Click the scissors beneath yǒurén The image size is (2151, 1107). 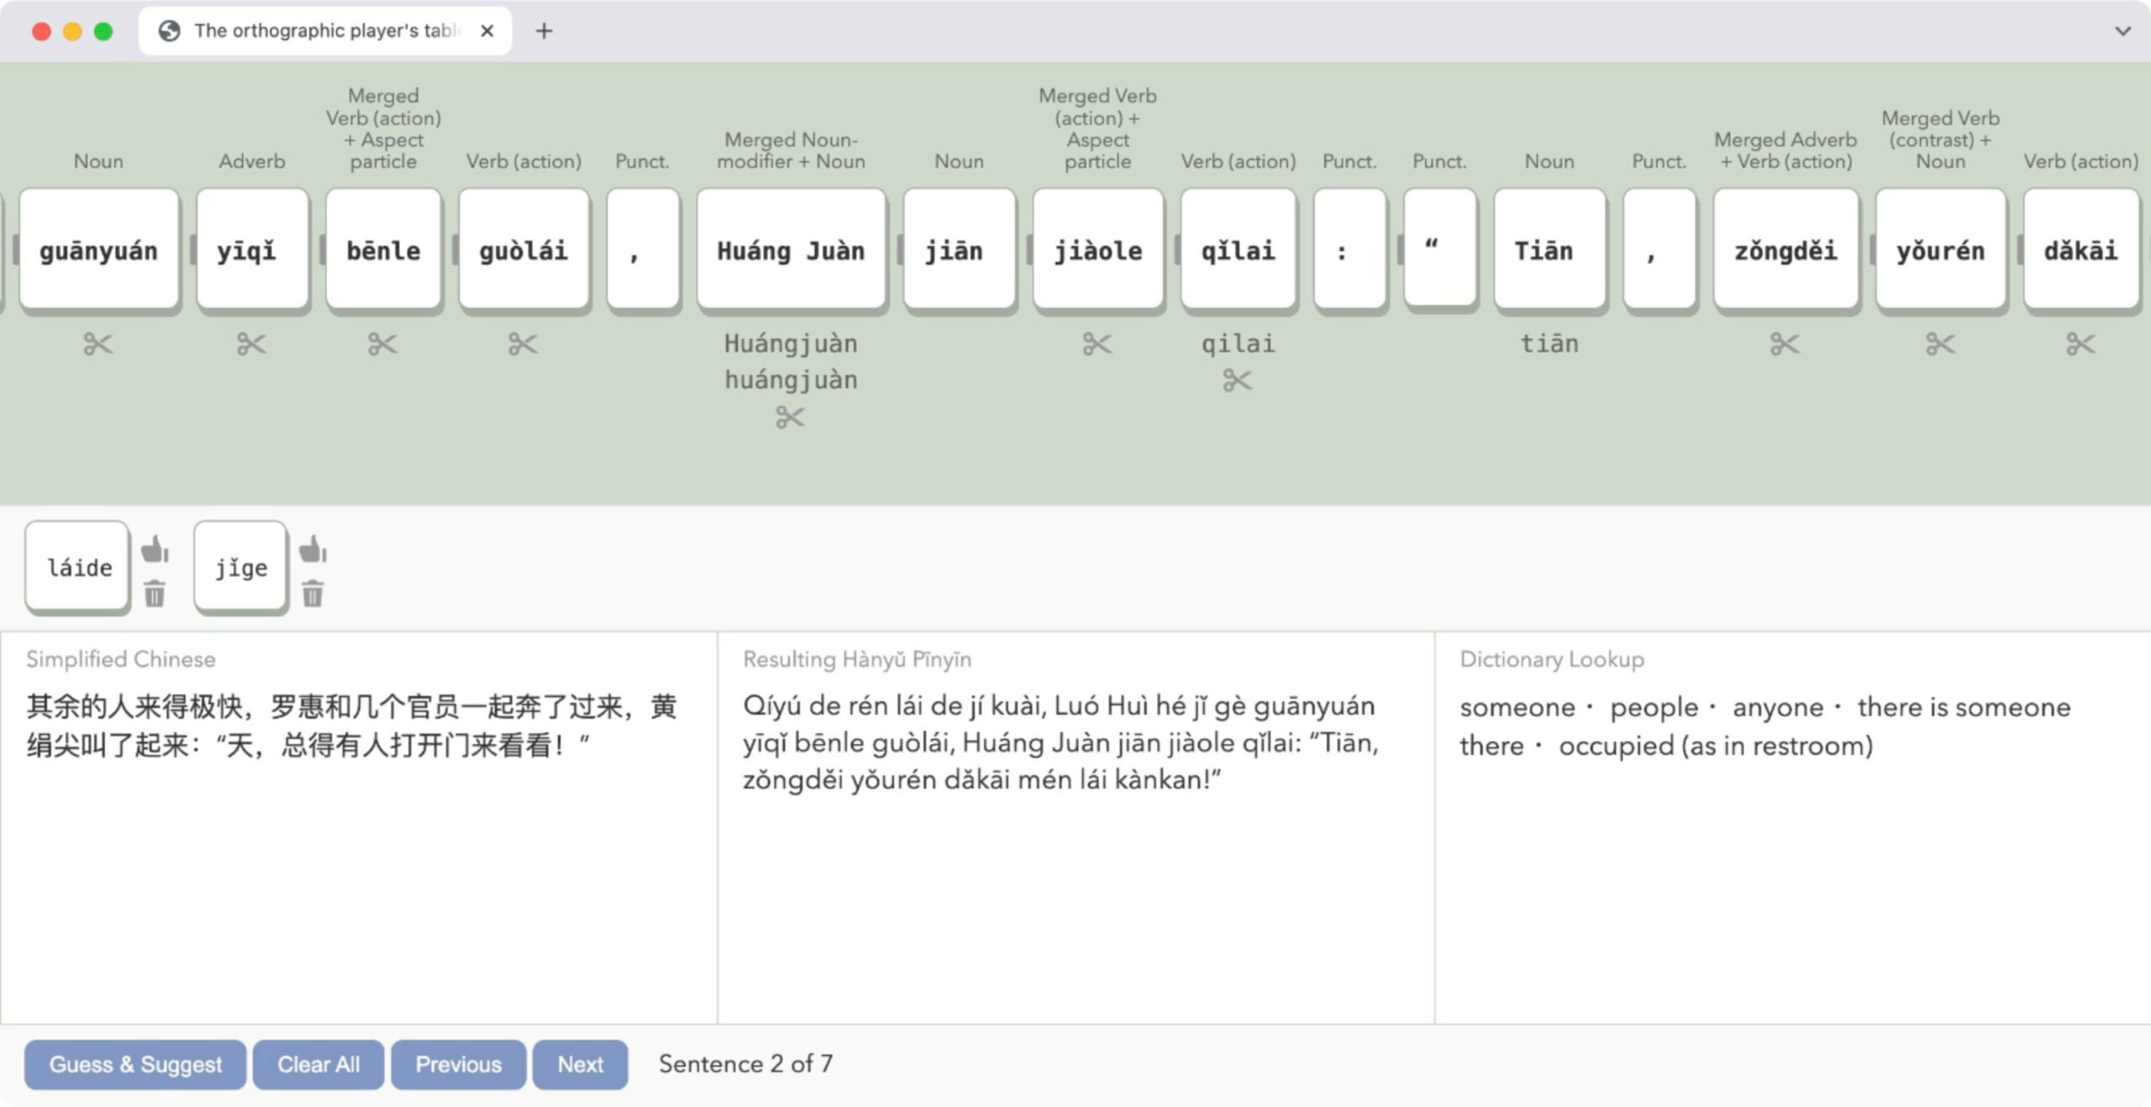[1940, 344]
